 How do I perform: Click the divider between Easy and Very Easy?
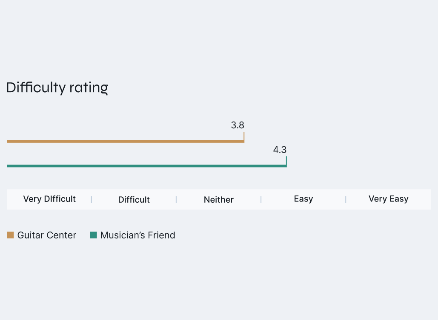(346, 199)
